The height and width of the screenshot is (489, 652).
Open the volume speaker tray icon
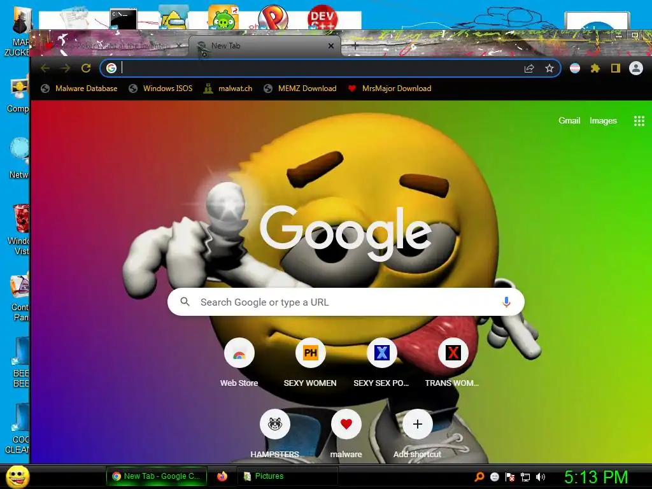[x=540, y=477]
